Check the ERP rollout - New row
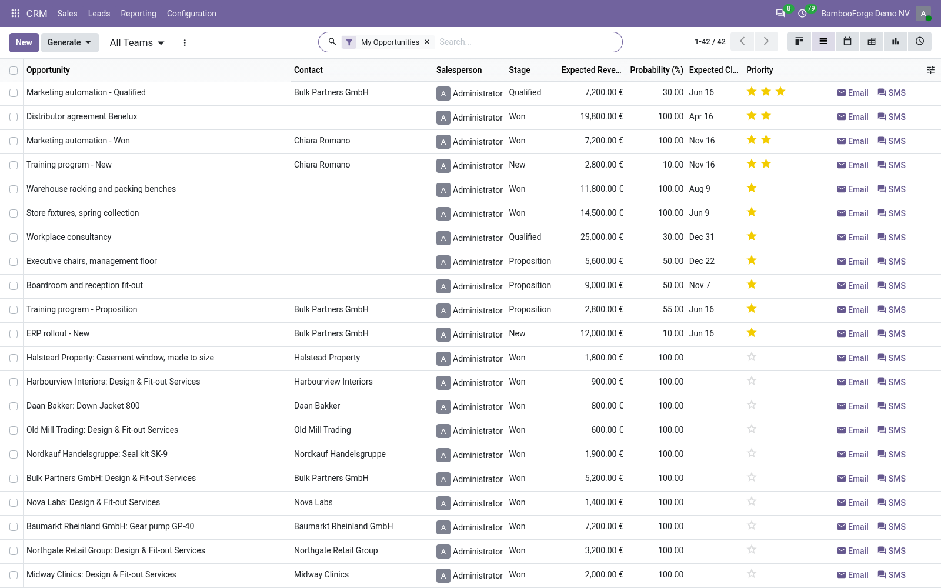 point(14,334)
